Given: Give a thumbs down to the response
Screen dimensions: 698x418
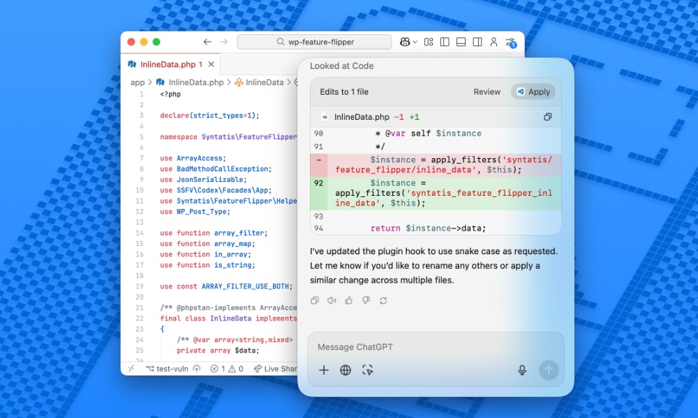Looking at the screenshot, I should pyautogui.click(x=366, y=301).
